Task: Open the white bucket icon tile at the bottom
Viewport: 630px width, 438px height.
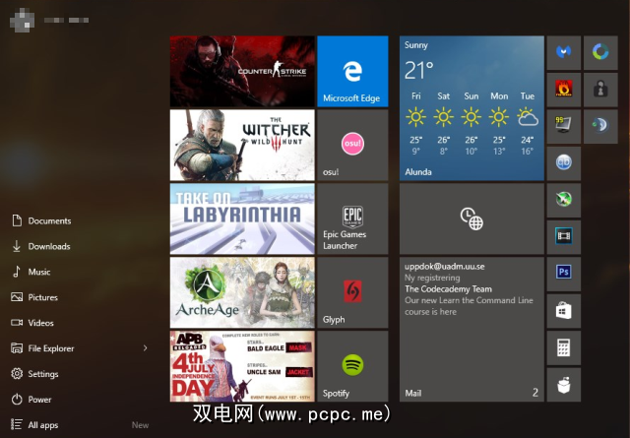Action: (564, 385)
